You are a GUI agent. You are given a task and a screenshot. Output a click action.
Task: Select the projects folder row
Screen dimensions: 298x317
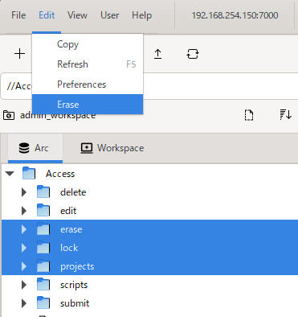[x=149, y=266]
